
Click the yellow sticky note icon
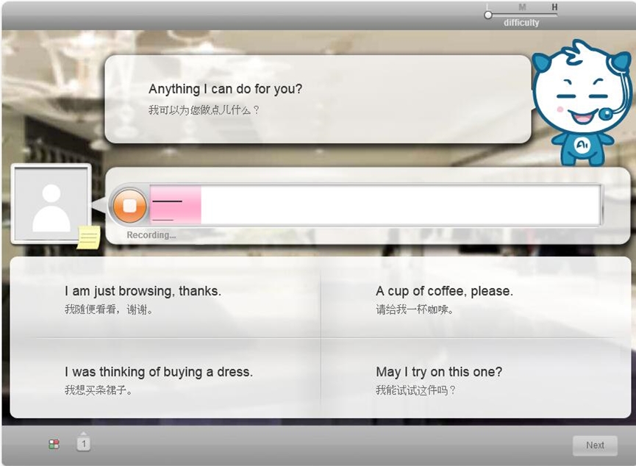pos(89,237)
